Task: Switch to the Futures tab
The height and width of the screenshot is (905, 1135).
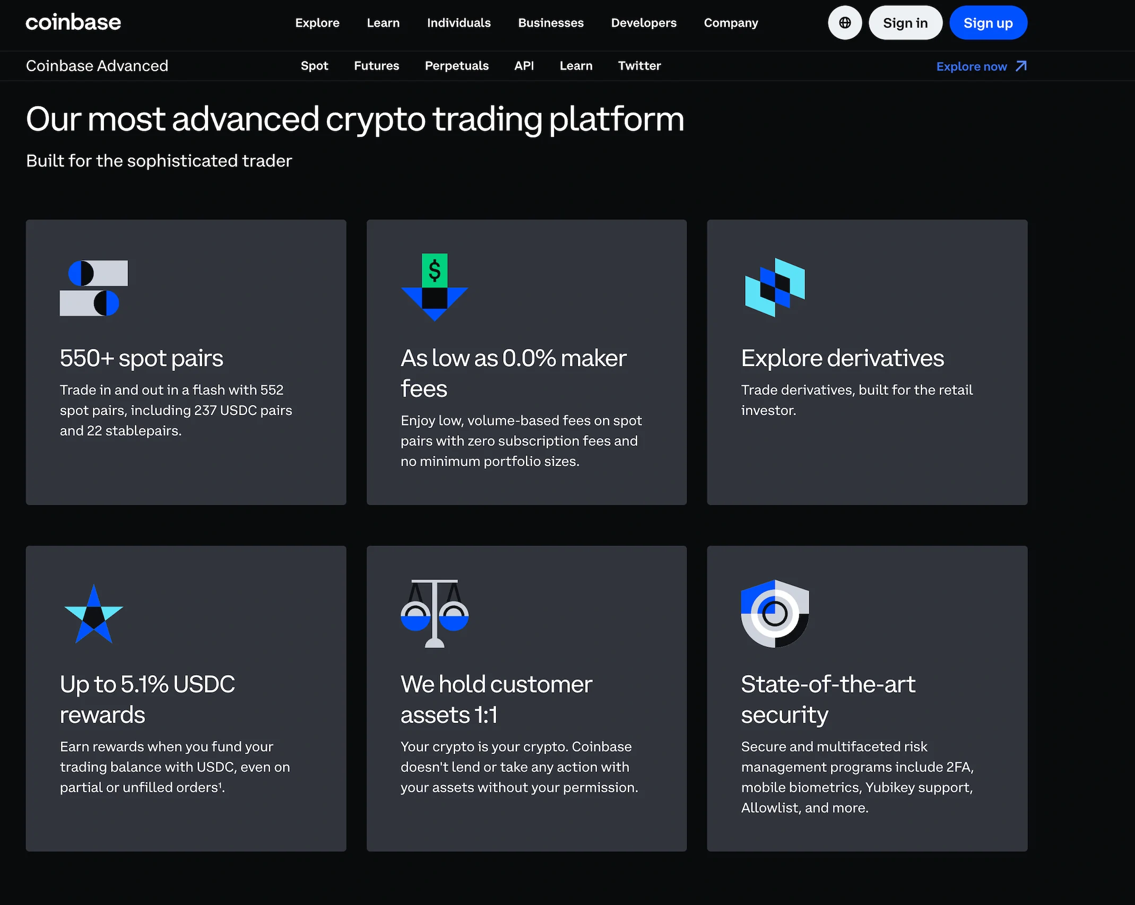Action: pyautogui.click(x=376, y=66)
